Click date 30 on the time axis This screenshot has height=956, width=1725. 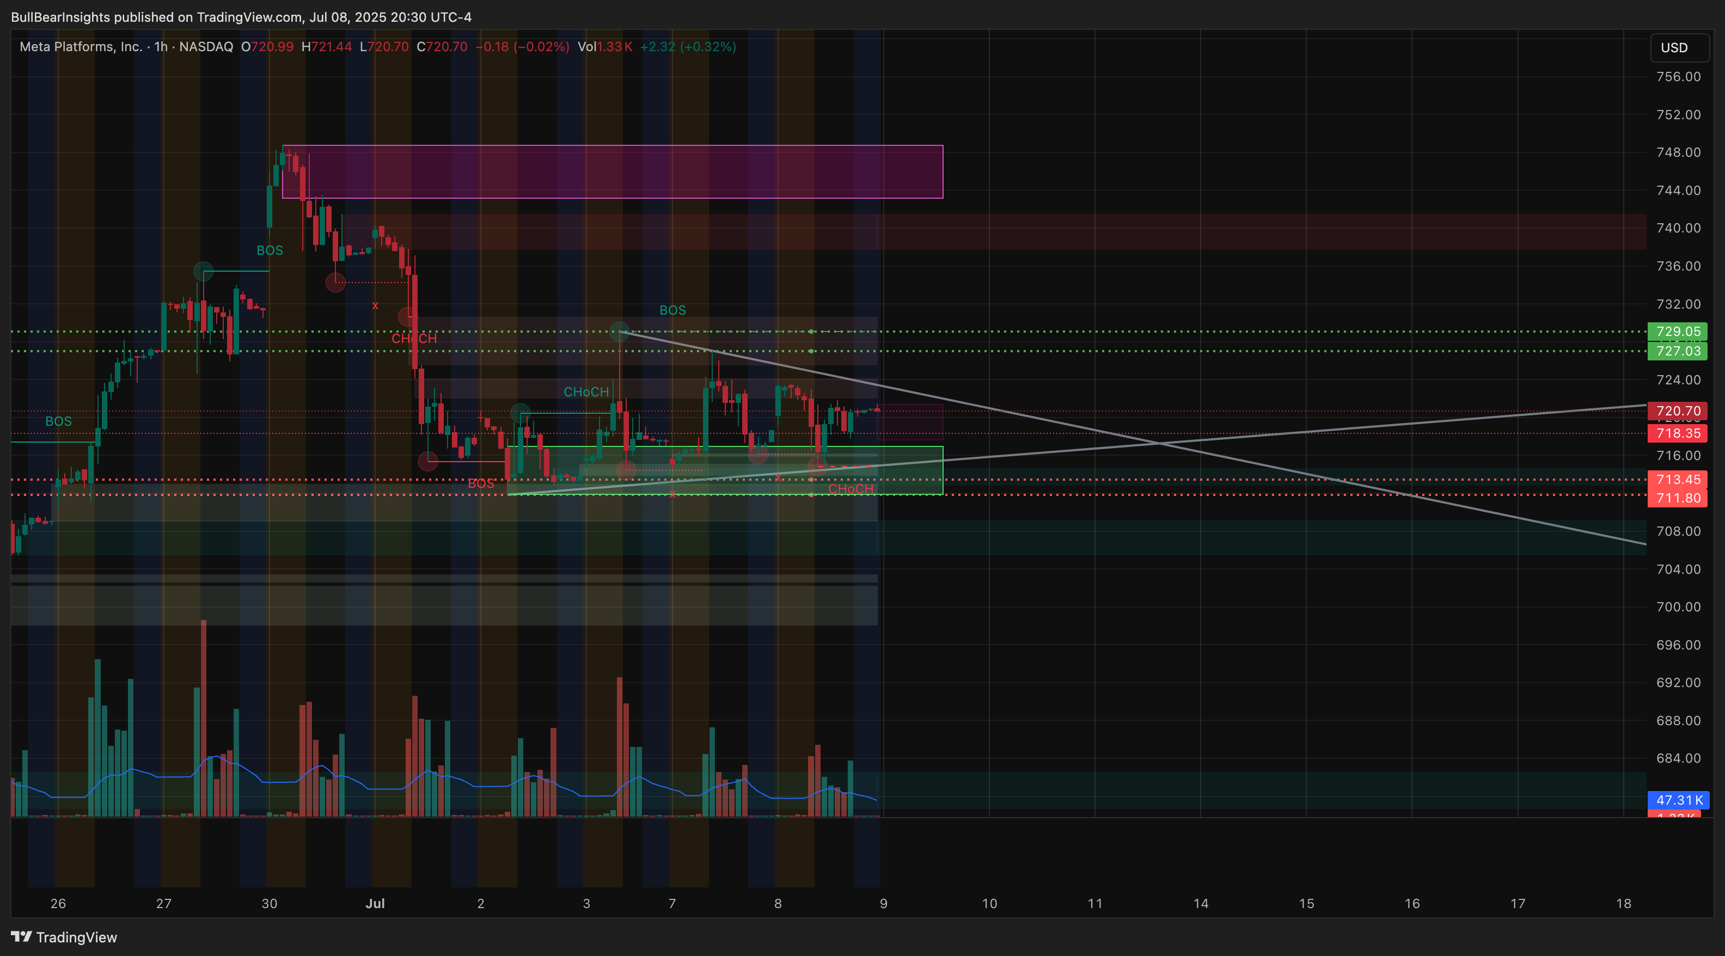point(269,904)
